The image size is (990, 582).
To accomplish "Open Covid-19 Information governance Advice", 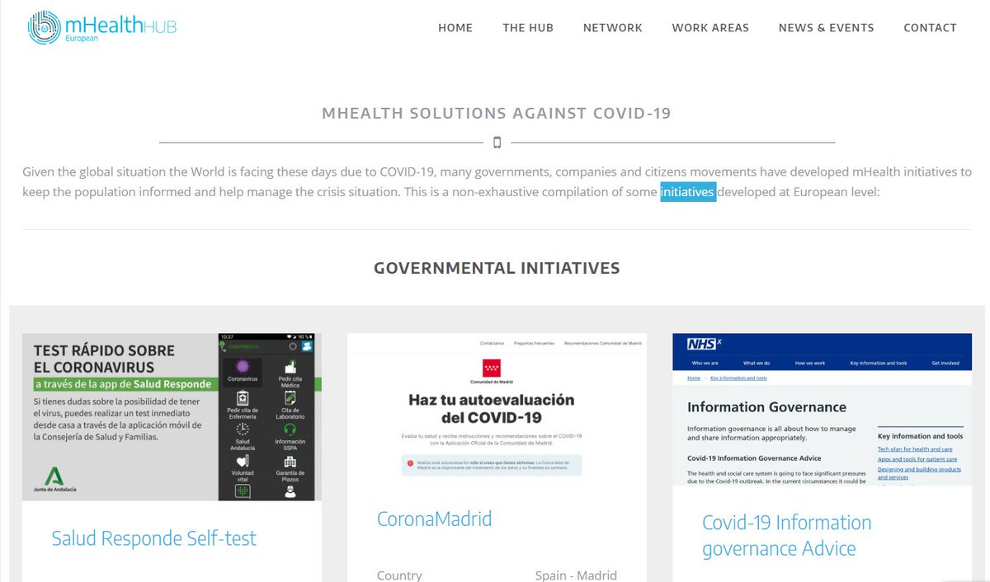I will pyautogui.click(x=786, y=534).
